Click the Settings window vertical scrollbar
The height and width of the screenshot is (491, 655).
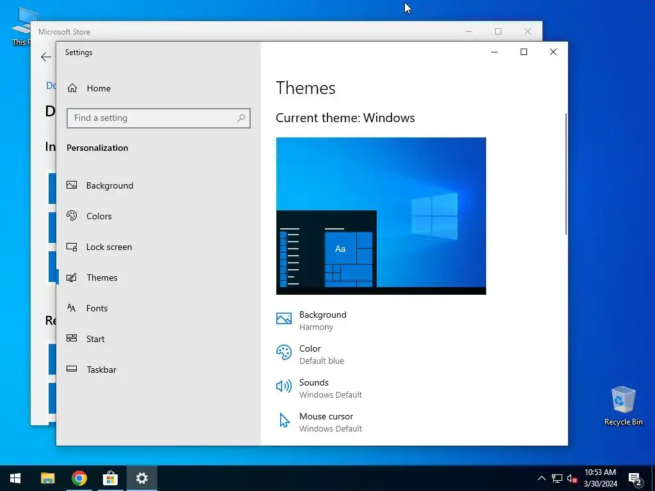[x=566, y=174]
